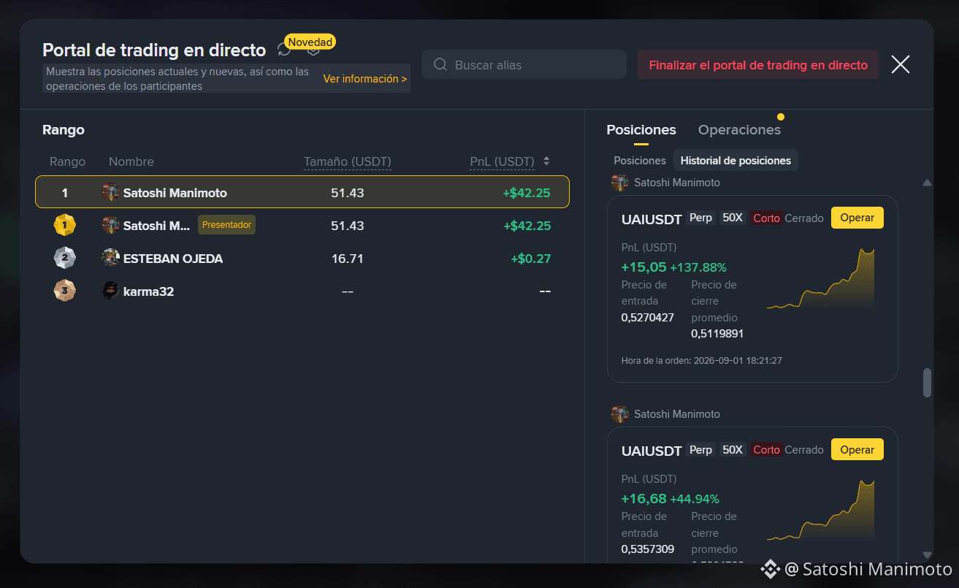Click the positions panel scrollbar thumb
Image resolution: width=959 pixels, height=588 pixels.
coord(927,383)
